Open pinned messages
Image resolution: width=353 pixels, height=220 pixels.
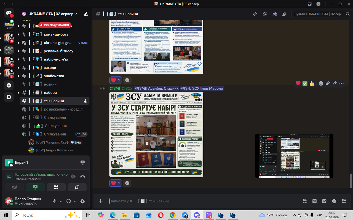pyautogui.click(x=274, y=14)
